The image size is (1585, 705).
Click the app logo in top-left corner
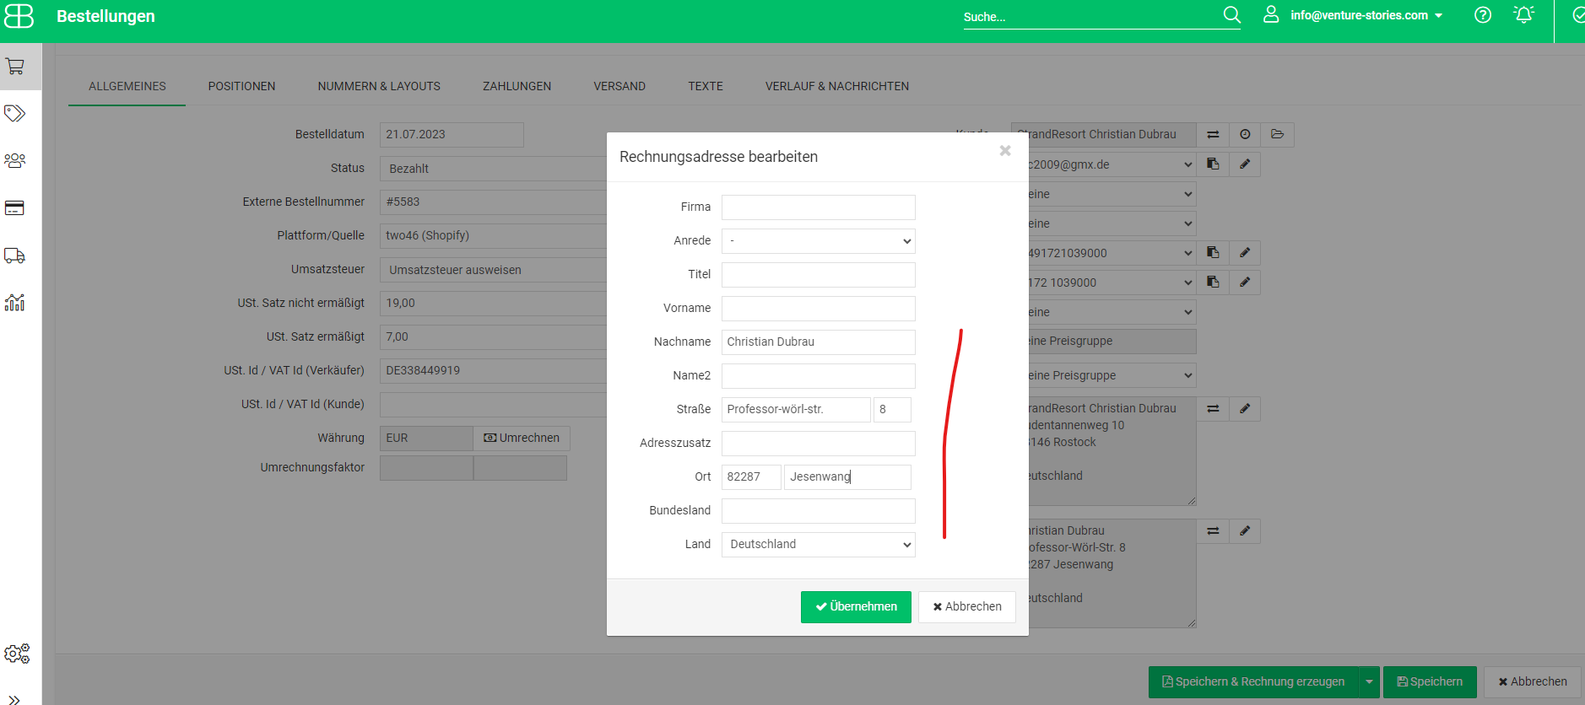19,16
